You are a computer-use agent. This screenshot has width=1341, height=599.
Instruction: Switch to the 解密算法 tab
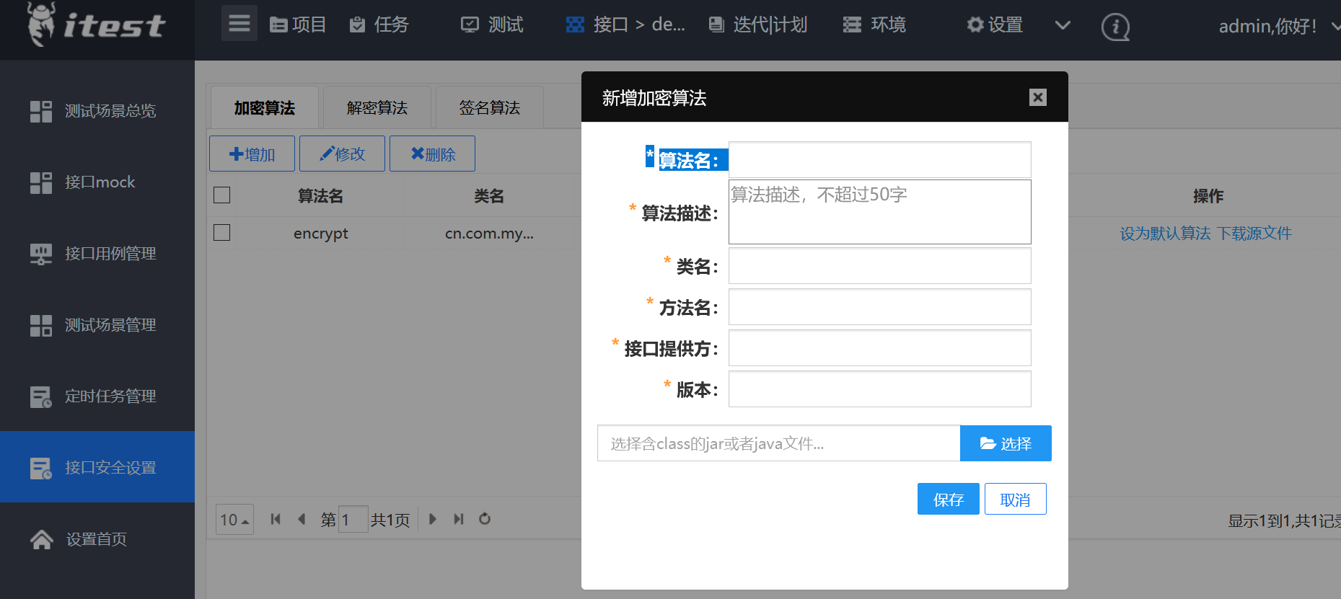pyautogui.click(x=377, y=108)
